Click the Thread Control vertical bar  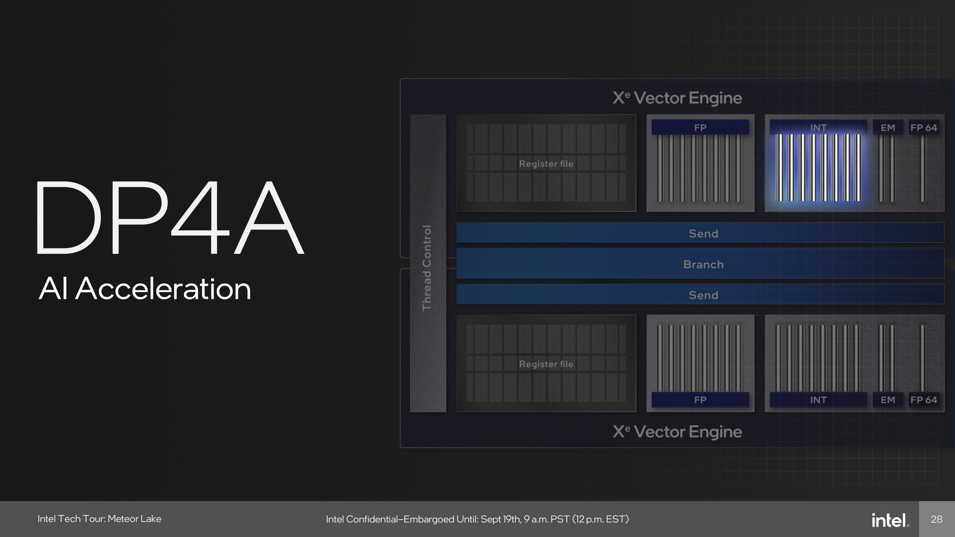[x=428, y=263]
